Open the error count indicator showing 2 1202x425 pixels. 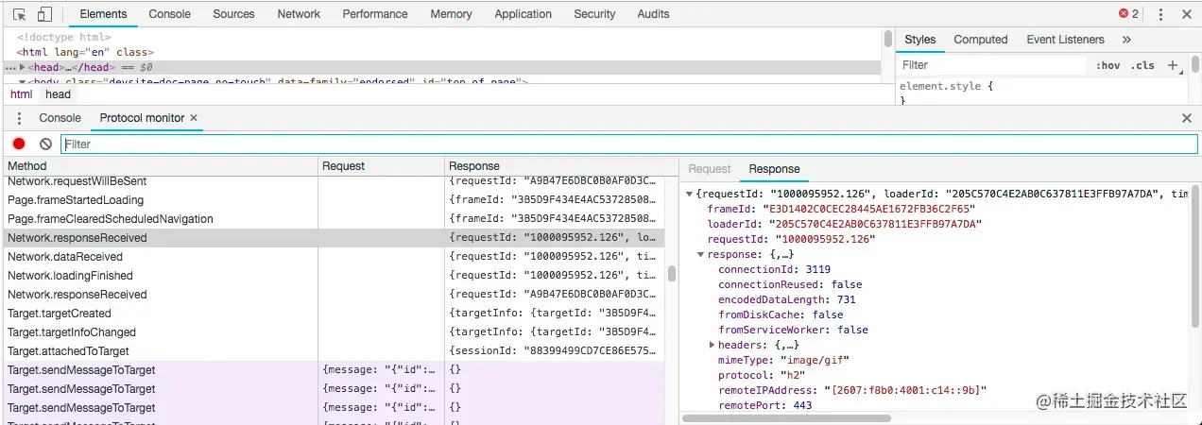[1129, 14]
